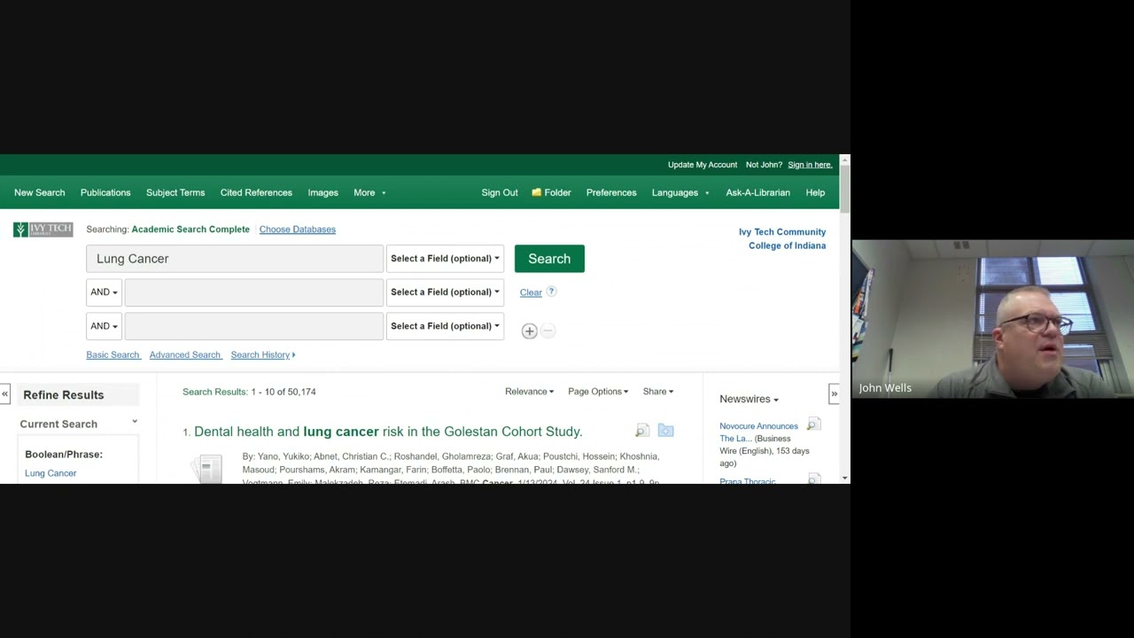Image resolution: width=1134 pixels, height=638 pixels.
Task: Open the Dental health and lung cancer article title
Action: (x=388, y=432)
